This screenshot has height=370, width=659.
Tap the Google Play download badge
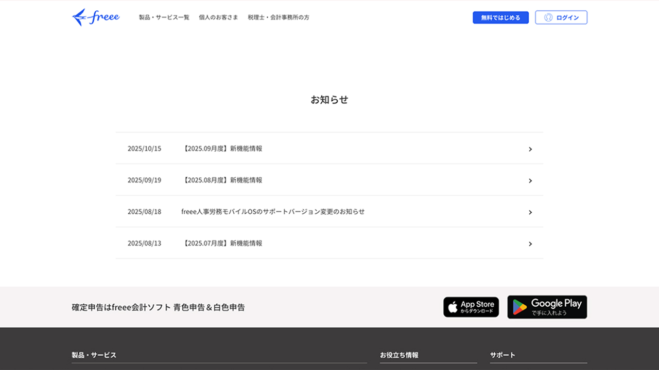pyautogui.click(x=547, y=307)
